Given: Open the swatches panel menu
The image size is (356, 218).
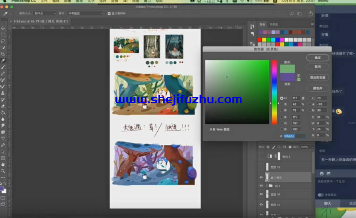Looking at the screenshot, I should point(312,24).
